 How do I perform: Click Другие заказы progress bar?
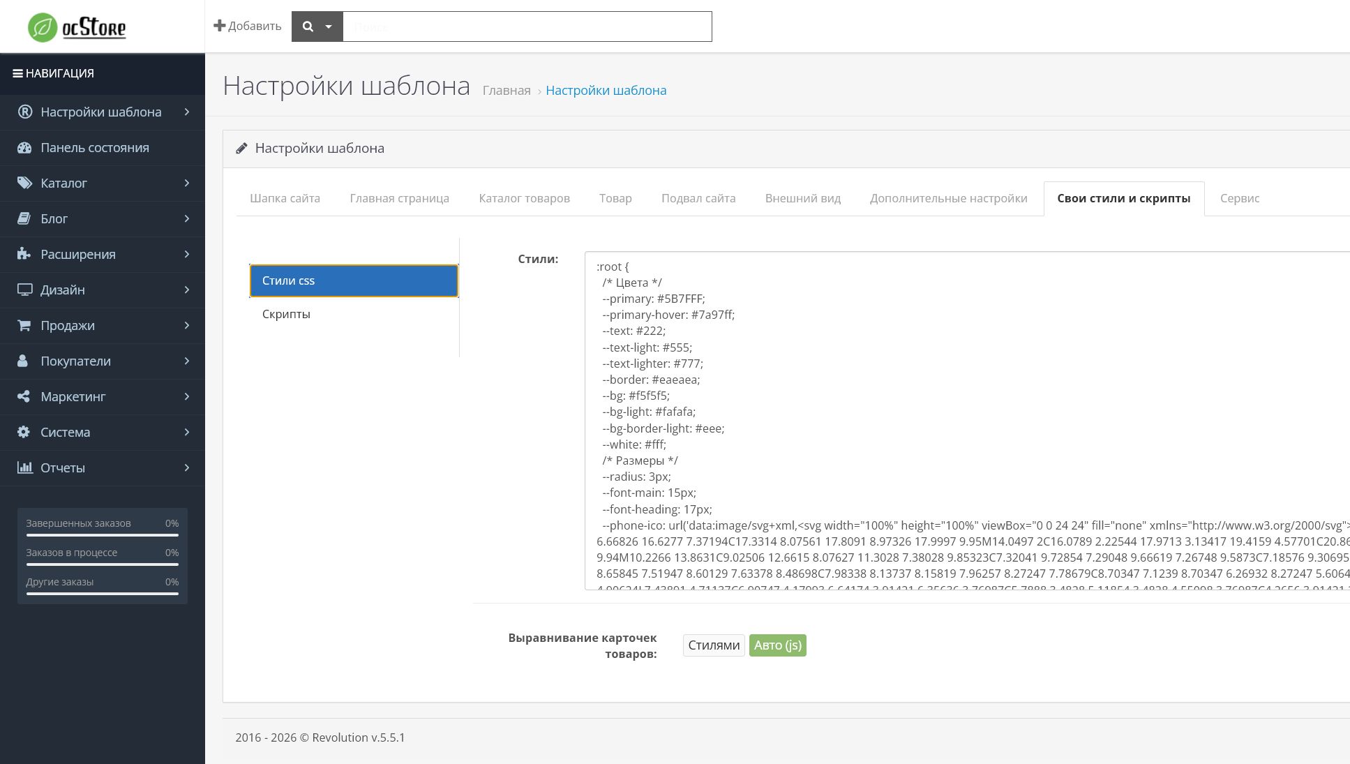[x=103, y=594]
